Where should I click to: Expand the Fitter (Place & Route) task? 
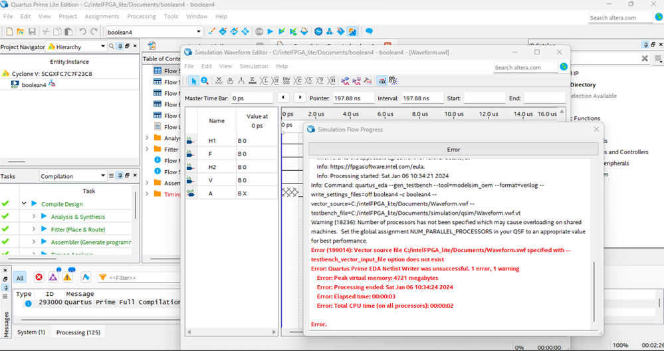34,229
